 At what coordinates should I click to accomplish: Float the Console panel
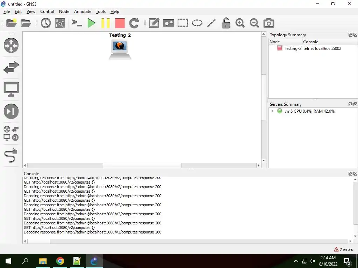click(x=350, y=174)
